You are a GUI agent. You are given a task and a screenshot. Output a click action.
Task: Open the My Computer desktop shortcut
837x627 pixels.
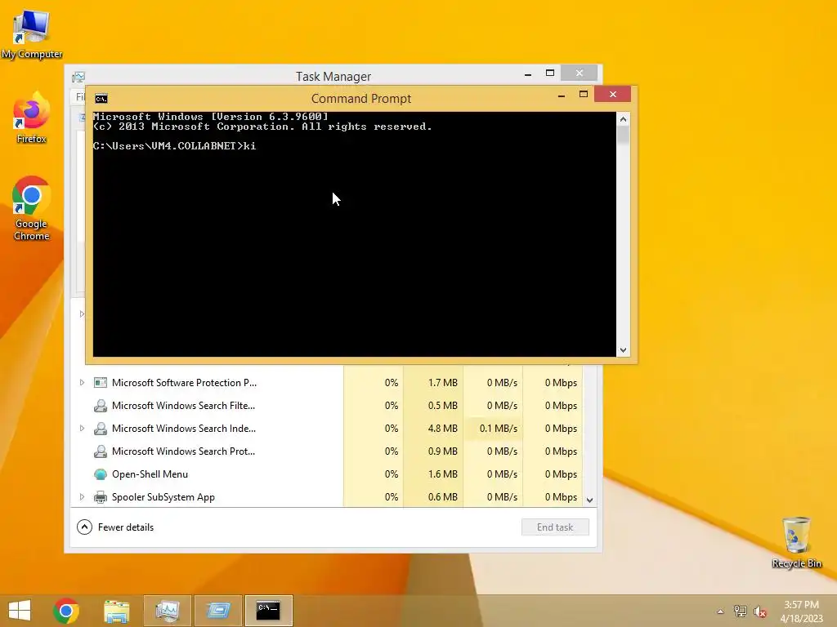click(32, 34)
